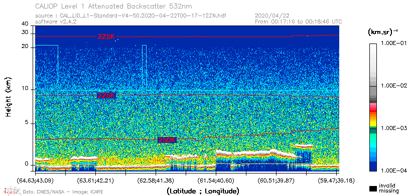Click the 'From 00:17:16 to 00:18:46 UTC' text
This screenshot has height=196, width=407.
[x=299, y=21]
